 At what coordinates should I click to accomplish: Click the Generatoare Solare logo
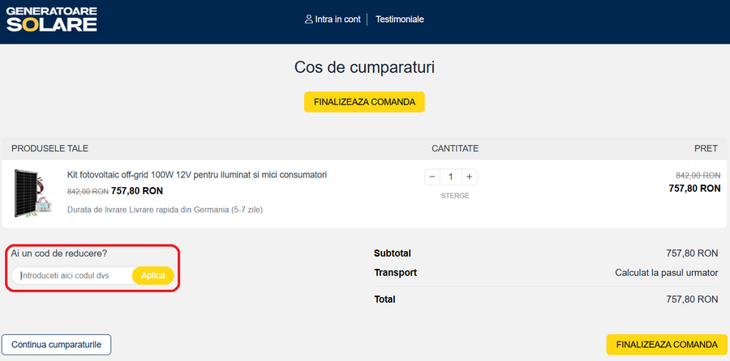point(52,19)
